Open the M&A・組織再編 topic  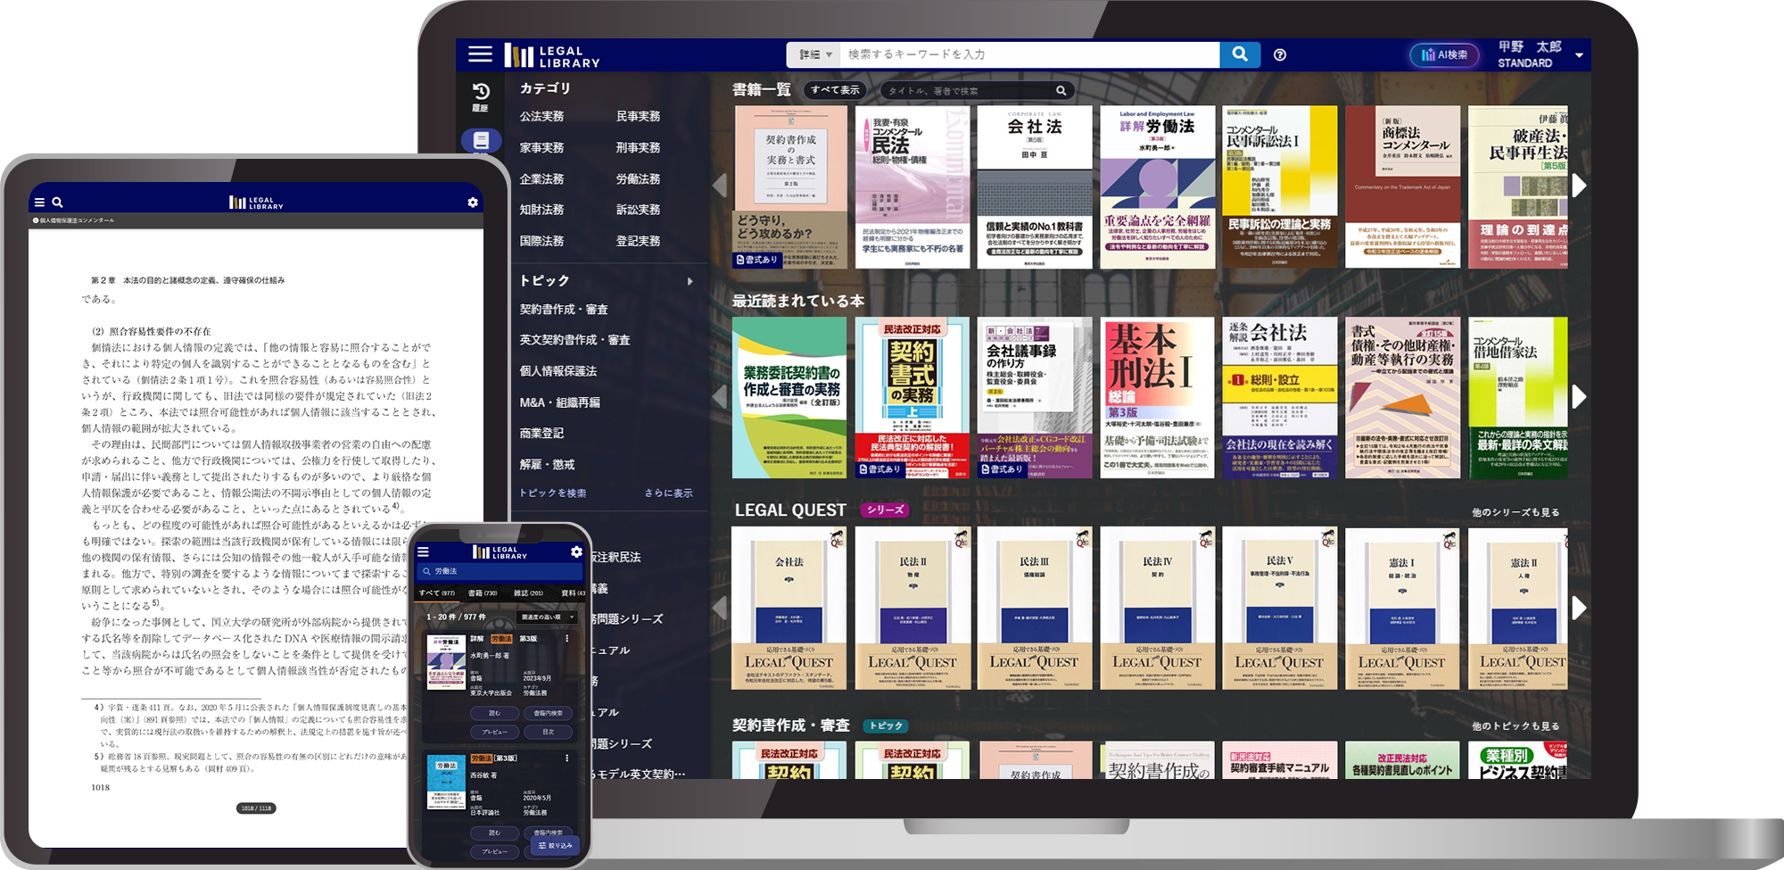pyautogui.click(x=560, y=402)
